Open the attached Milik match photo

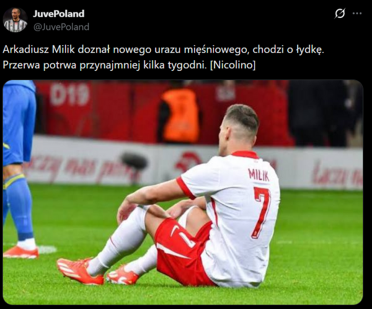click(183, 192)
